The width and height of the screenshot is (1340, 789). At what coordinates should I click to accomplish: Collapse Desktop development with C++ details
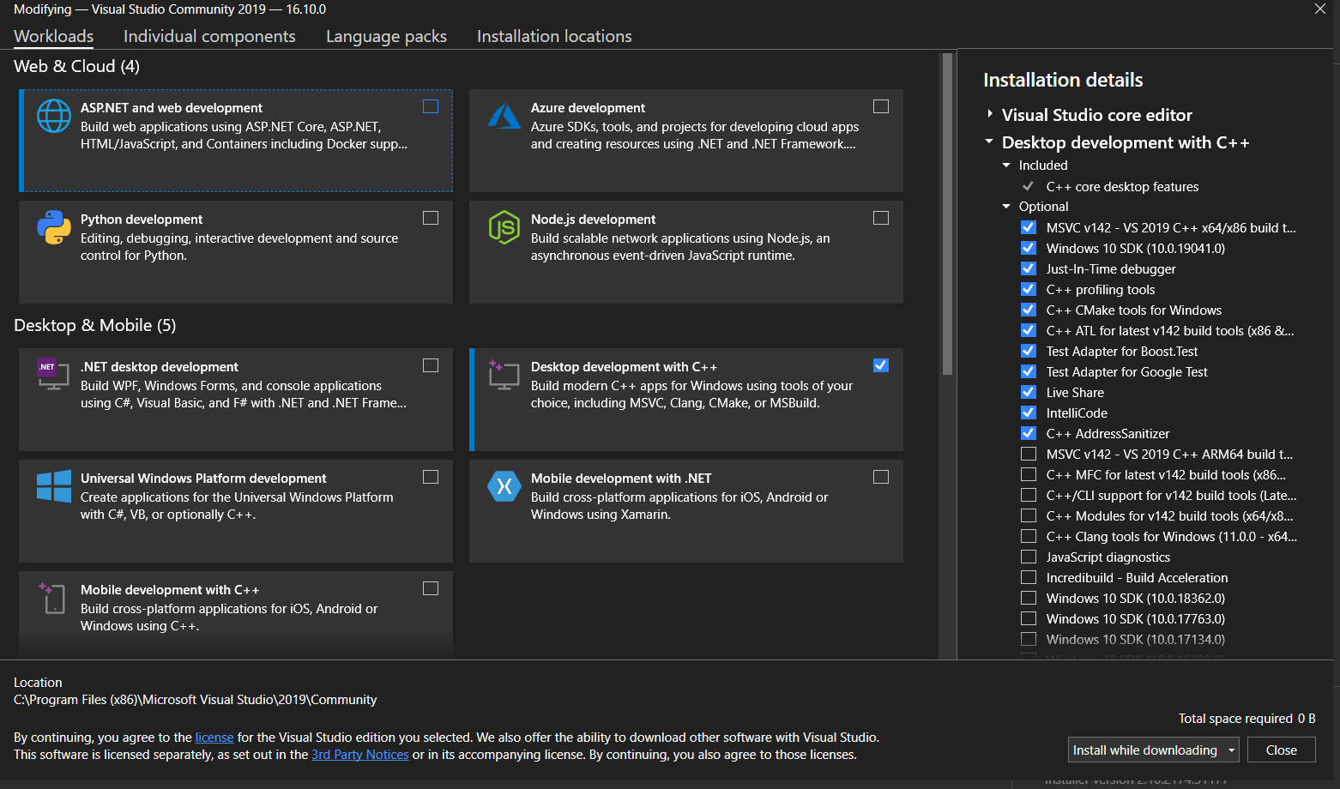tap(989, 141)
